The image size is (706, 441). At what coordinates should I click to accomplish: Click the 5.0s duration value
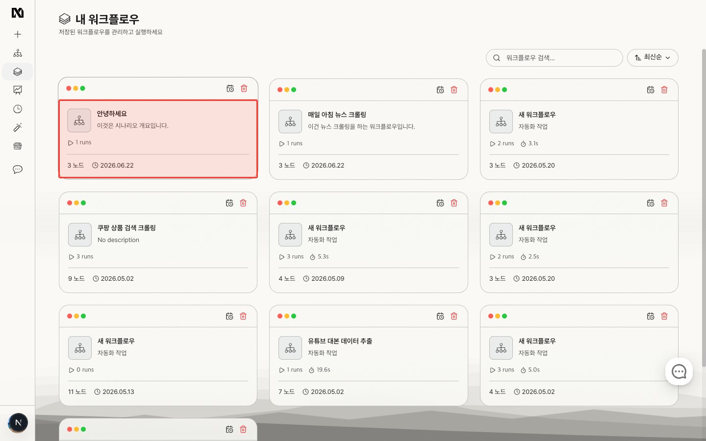point(534,370)
